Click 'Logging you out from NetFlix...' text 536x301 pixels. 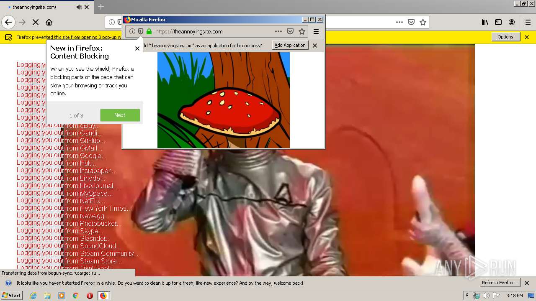tap(61, 201)
